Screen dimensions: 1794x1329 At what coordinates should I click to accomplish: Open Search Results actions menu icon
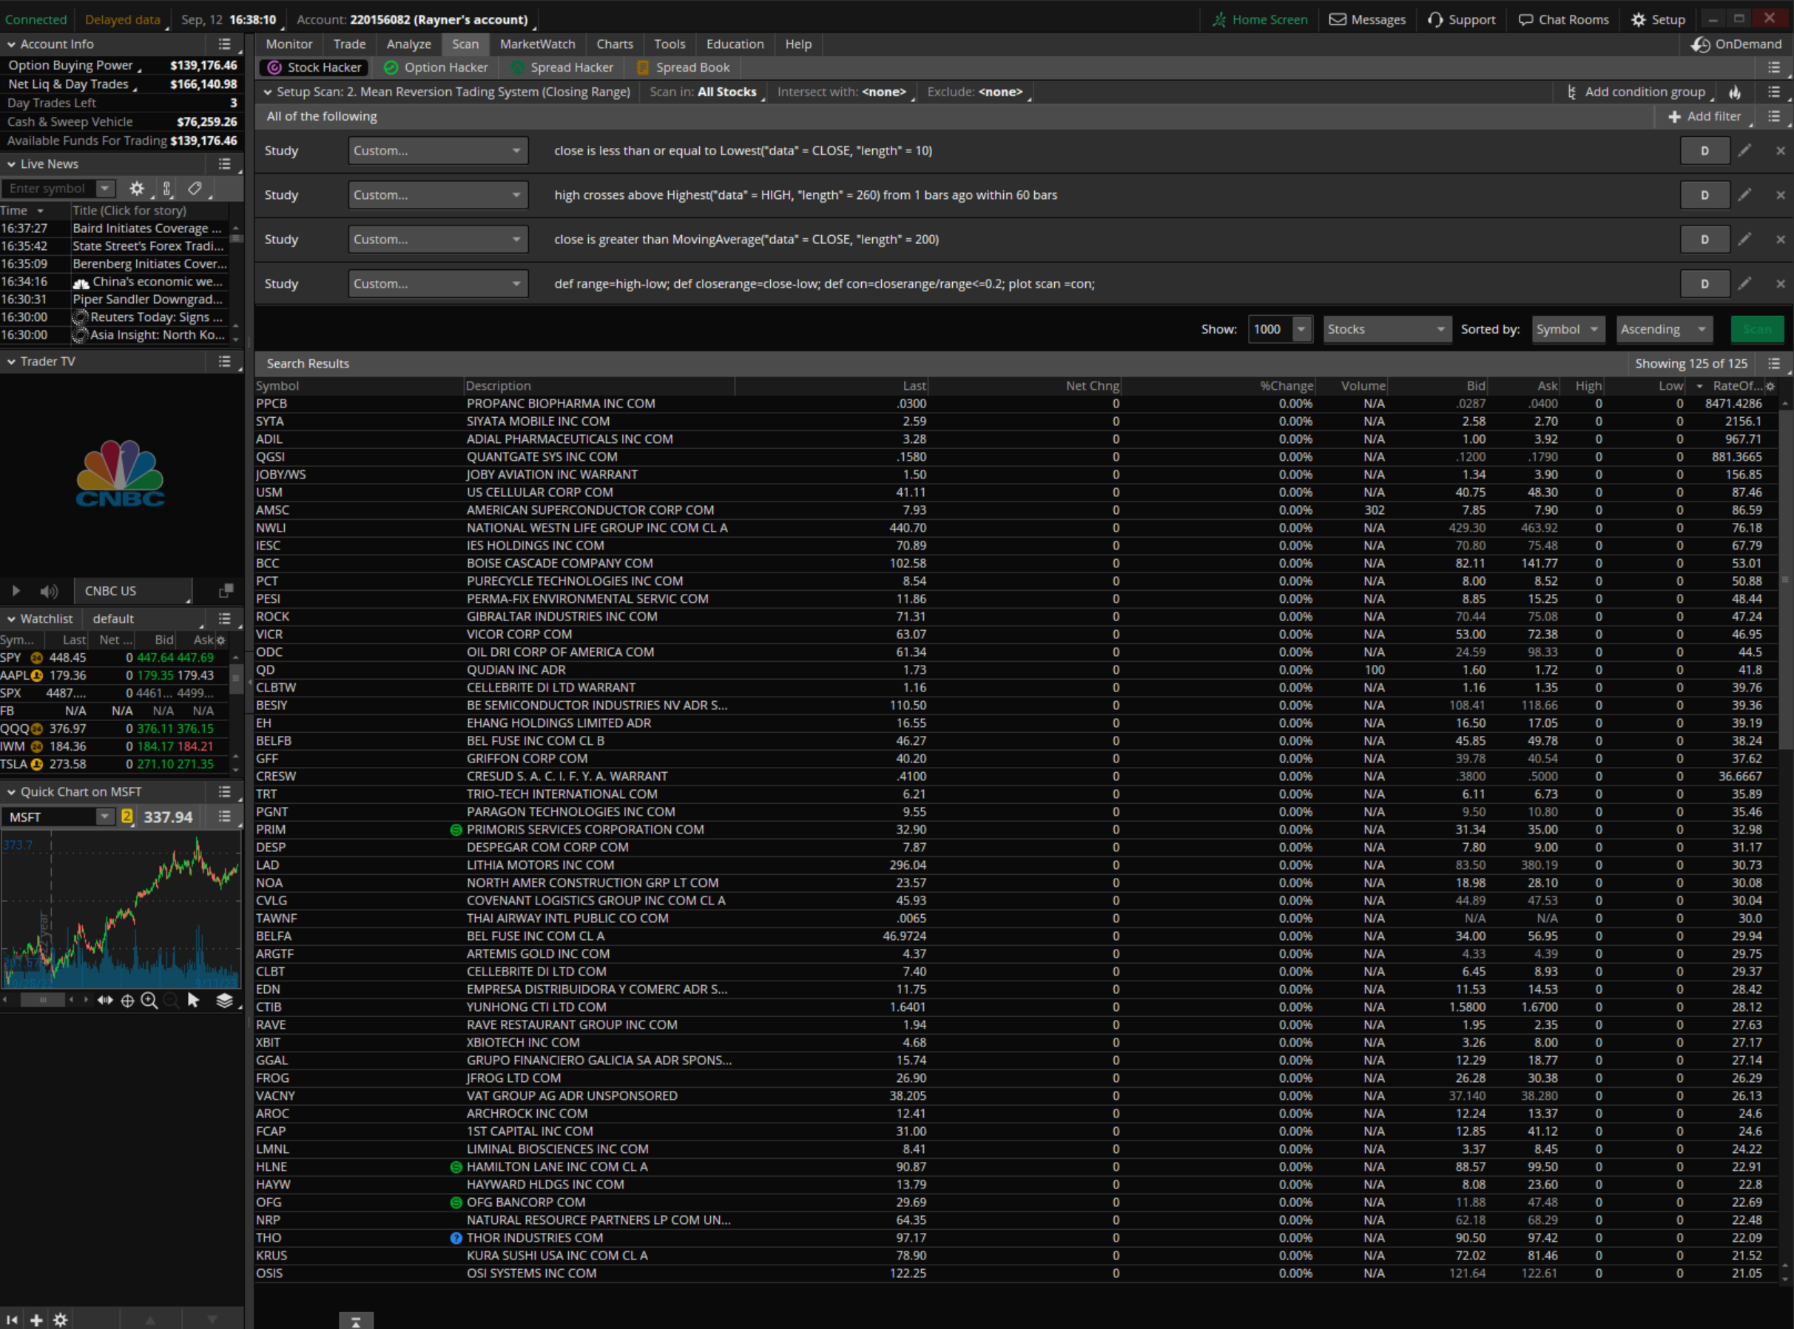tap(1773, 364)
